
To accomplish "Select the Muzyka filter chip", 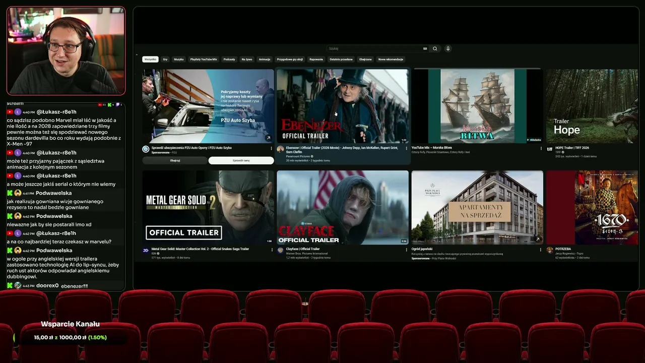I will pyautogui.click(x=179, y=59).
